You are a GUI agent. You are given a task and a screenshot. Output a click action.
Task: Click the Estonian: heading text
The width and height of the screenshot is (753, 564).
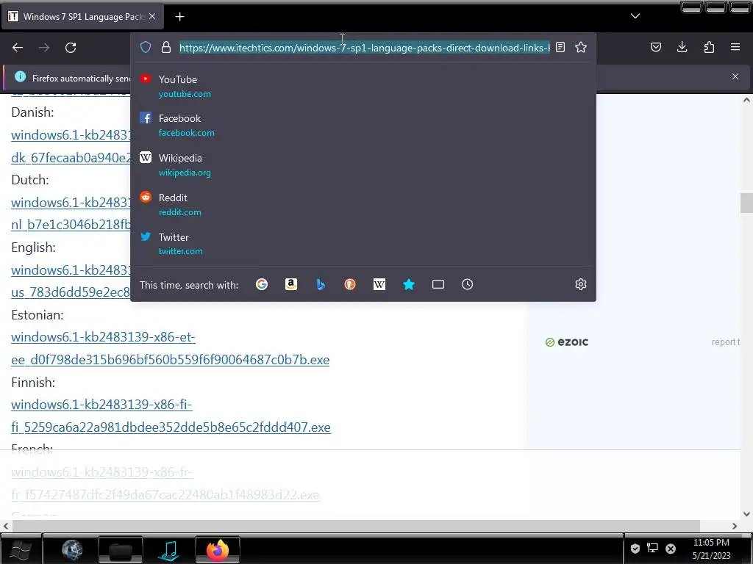coord(37,315)
